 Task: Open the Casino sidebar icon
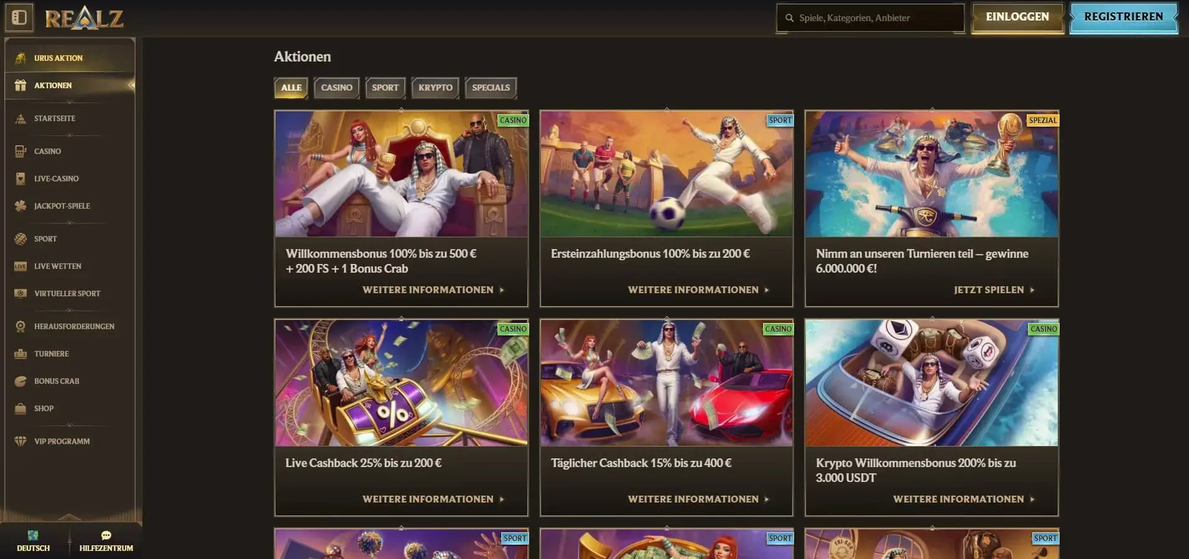(x=21, y=151)
